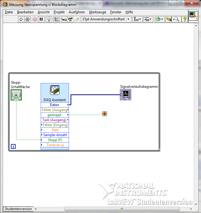Click the Studentenversion status tab

[18, 209]
